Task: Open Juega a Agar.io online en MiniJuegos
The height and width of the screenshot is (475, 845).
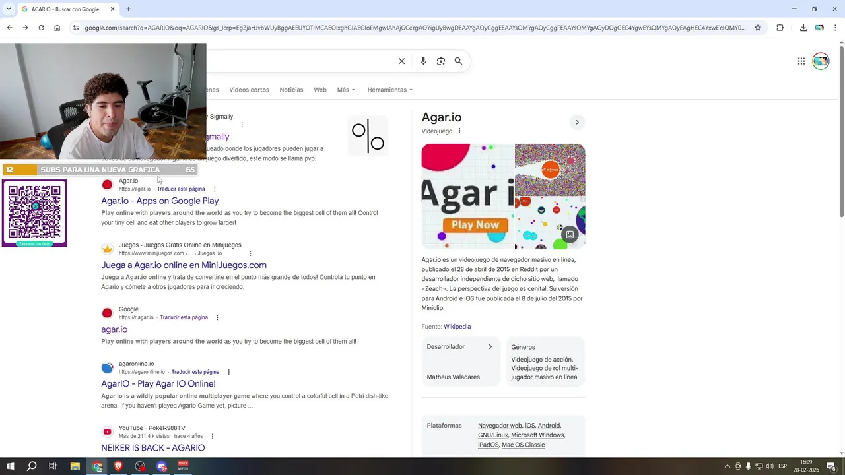Action: tap(184, 265)
